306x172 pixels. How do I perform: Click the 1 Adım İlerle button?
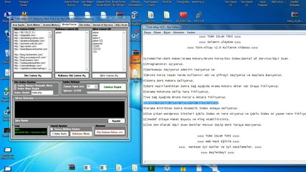point(59,134)
